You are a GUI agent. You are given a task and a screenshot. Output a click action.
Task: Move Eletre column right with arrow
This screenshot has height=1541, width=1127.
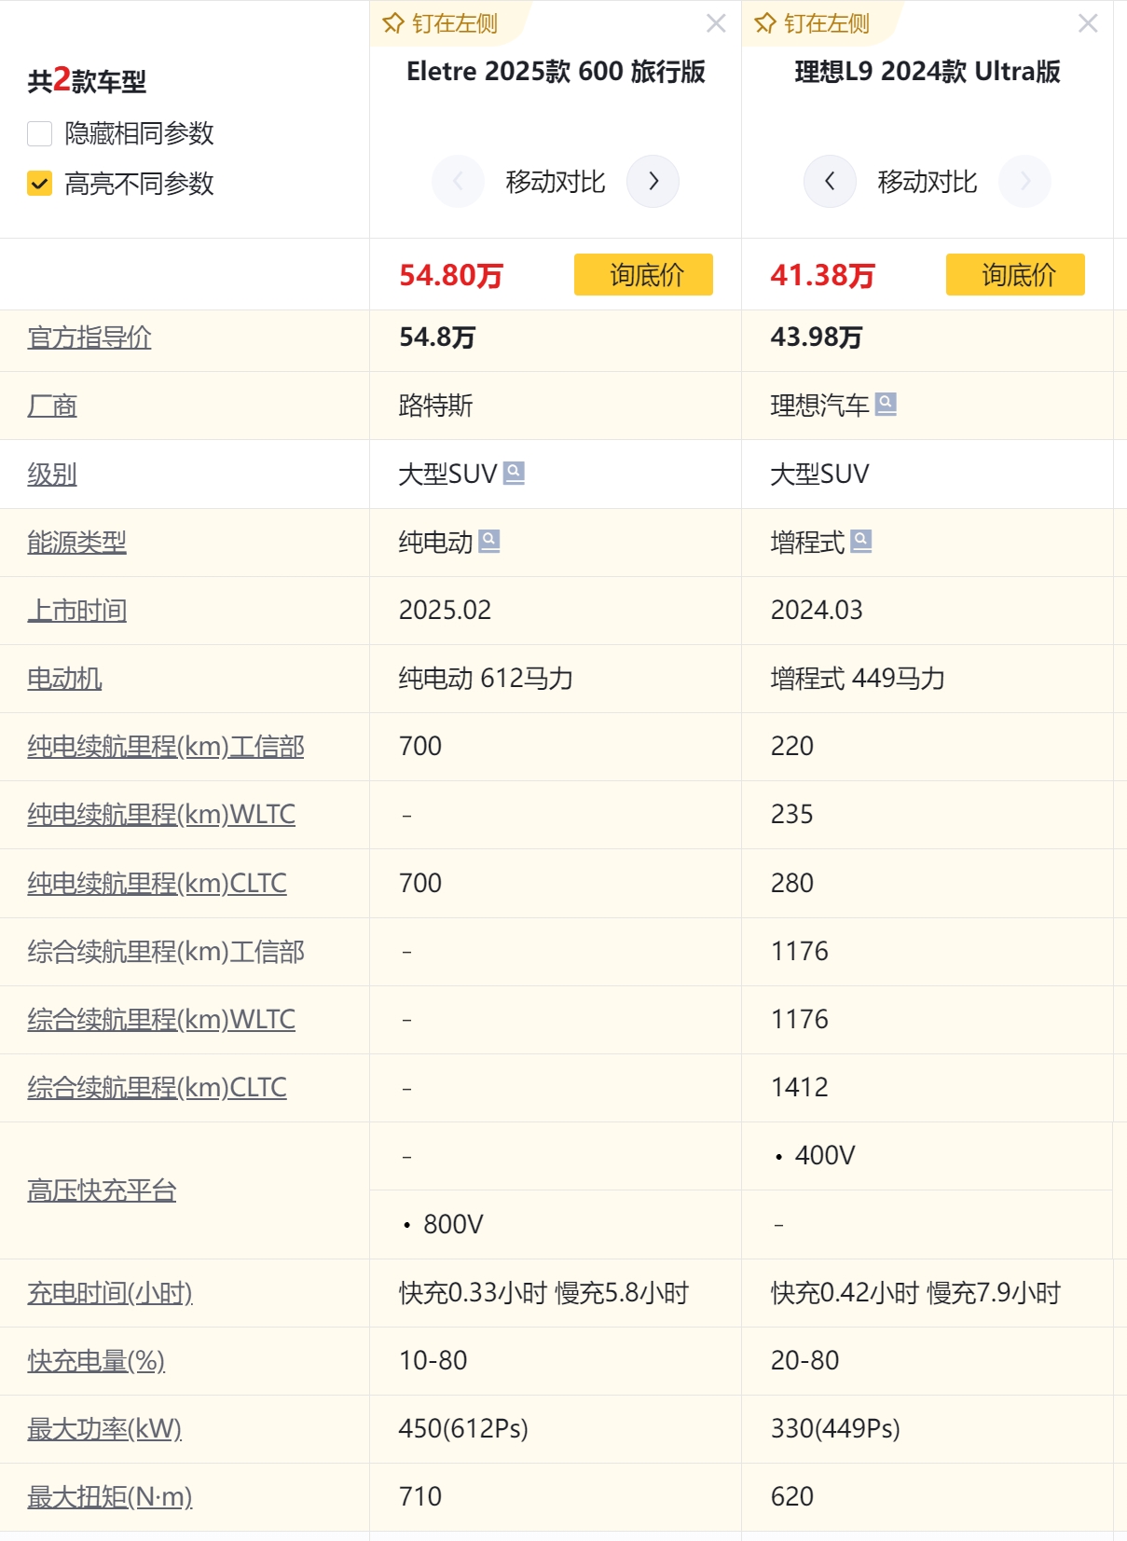coord(653,181)
